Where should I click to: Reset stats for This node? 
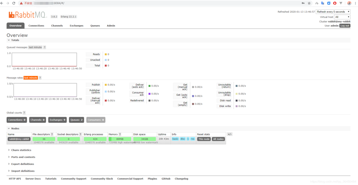click(x=204, y=139)
